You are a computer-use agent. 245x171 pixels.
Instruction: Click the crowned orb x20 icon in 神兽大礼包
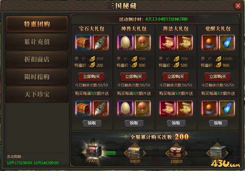click(x=143, y=43)
